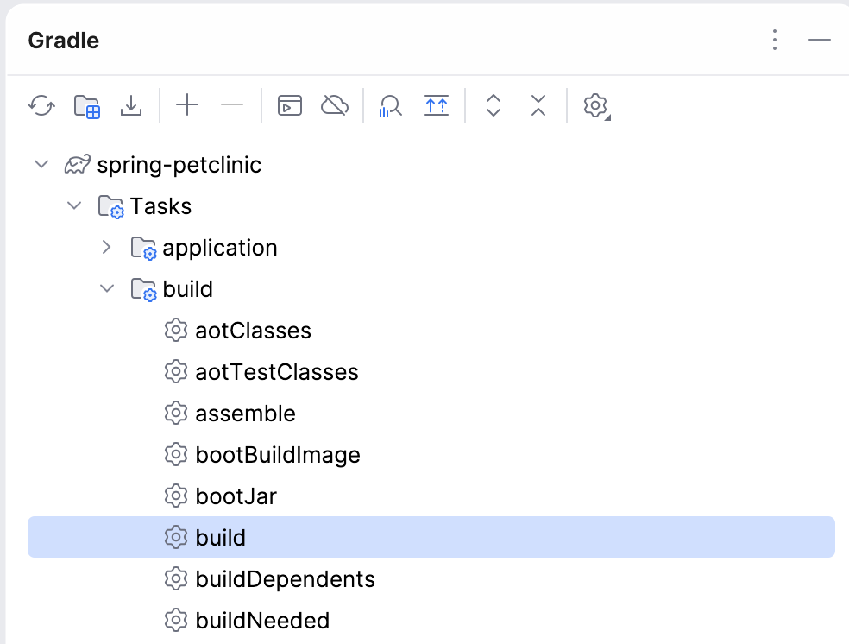Toggle task execution before sync
The image size is (849, 644).
(x=437, y=105)
